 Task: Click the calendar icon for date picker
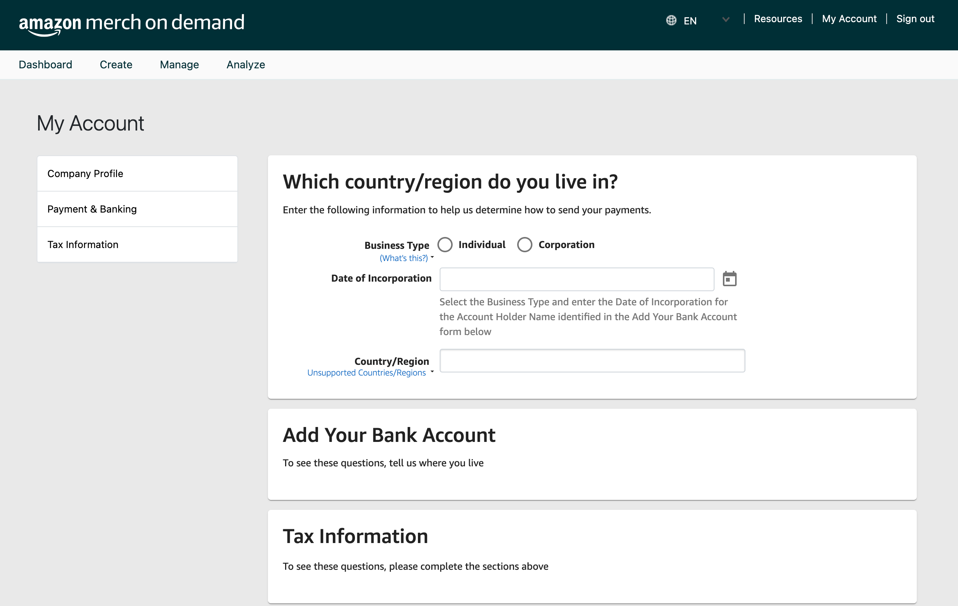[x=730, y=279]
